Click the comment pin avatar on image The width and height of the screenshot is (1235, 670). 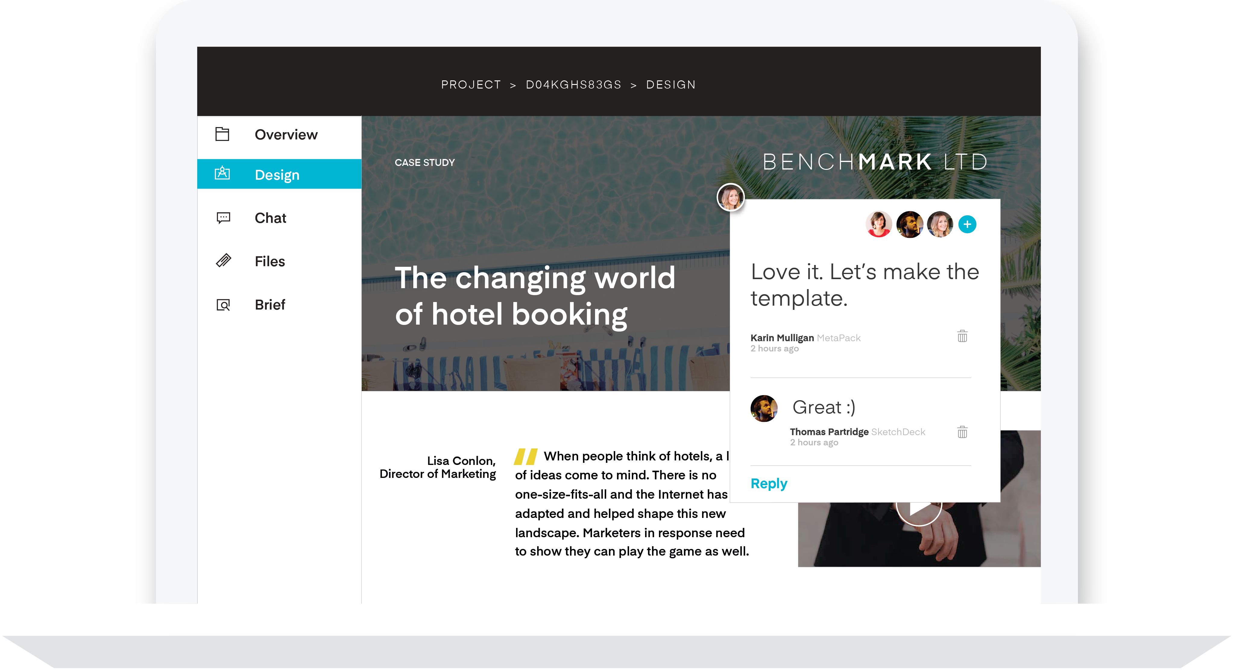click(731, 197)
